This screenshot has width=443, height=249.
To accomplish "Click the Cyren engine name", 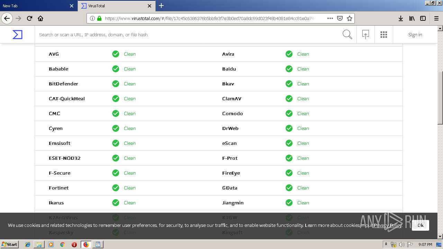I will pos(56,128).
